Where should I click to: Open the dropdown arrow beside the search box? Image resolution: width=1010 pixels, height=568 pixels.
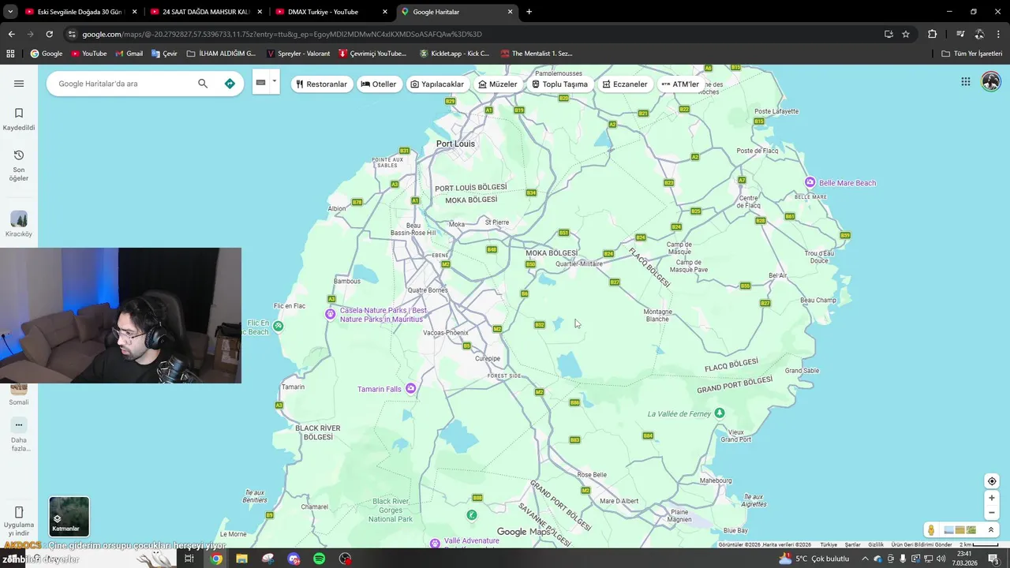(275, 81)
